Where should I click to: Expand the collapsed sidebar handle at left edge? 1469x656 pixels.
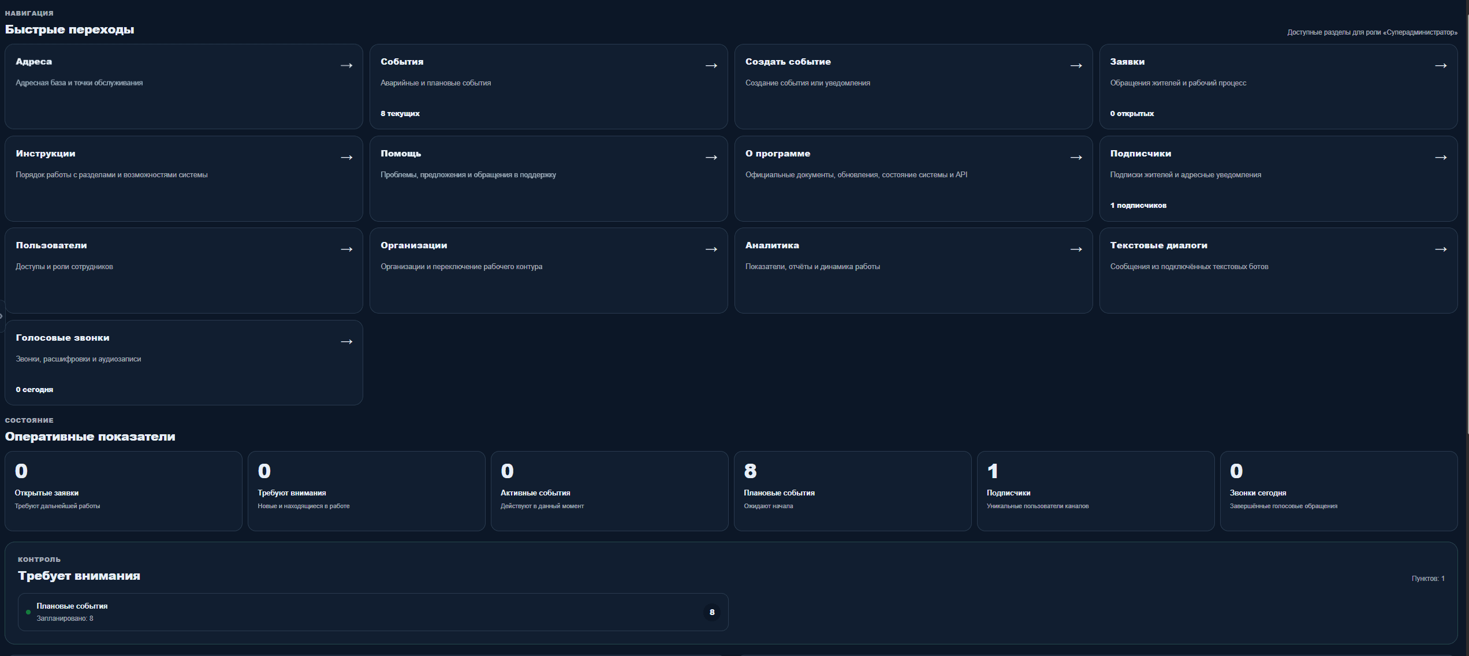(x=2, y=316)
